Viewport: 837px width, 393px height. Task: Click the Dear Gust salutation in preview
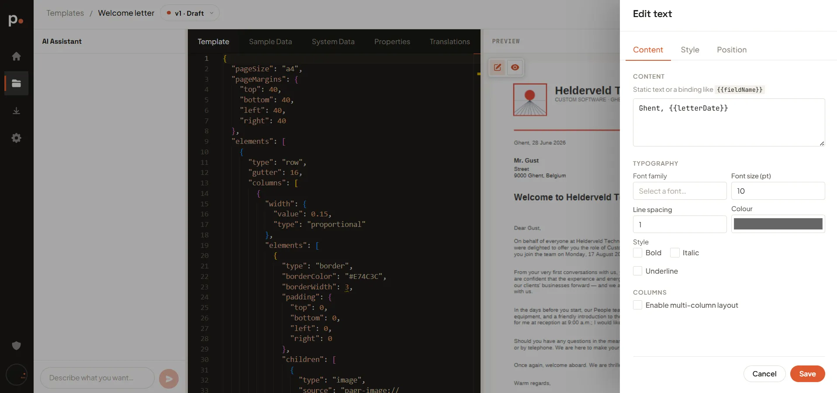click(x=527, y=228)
